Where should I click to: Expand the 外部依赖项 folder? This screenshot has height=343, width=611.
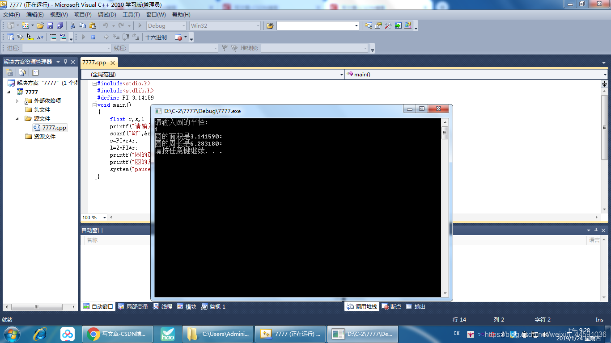(17, 101)
